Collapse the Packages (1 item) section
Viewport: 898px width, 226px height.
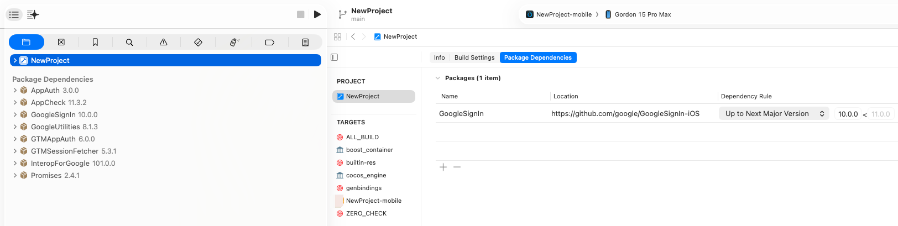[438, 78]
